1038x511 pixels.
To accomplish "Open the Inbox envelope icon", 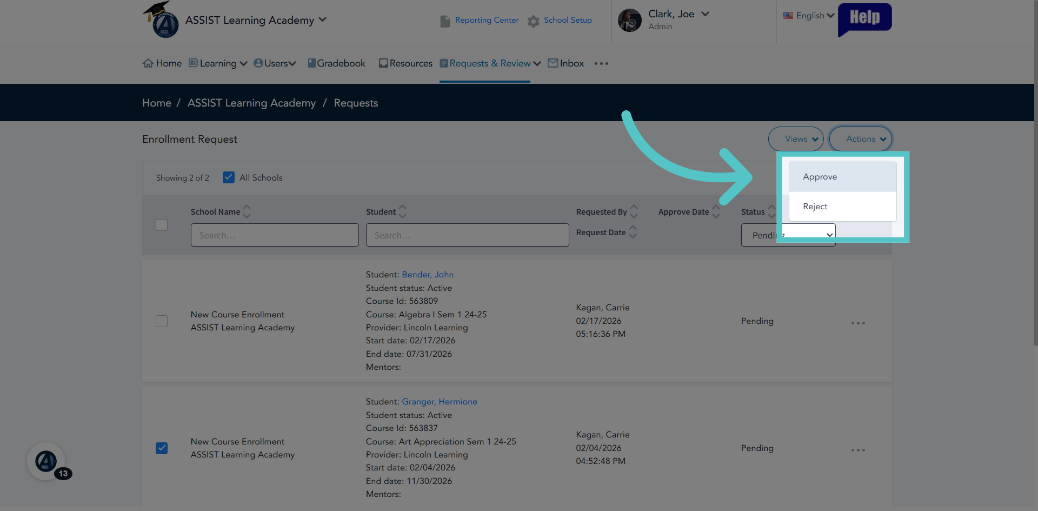I will [553, 63].
